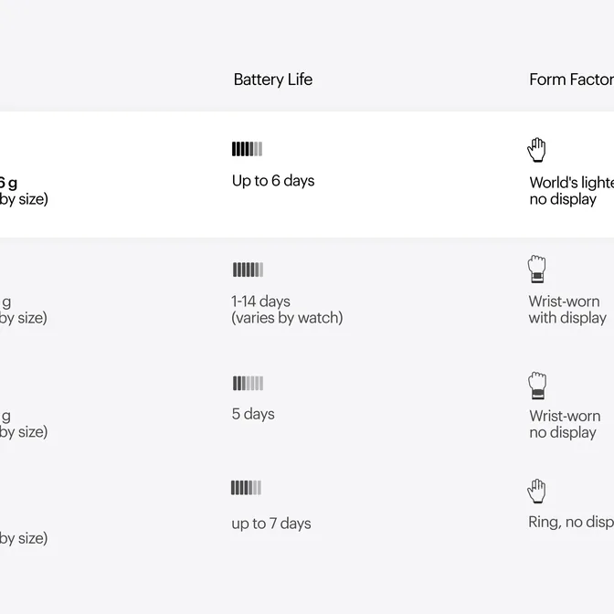Click the battery icon above "up to 7 days"
614x614 pixels.
coord(246,488)
